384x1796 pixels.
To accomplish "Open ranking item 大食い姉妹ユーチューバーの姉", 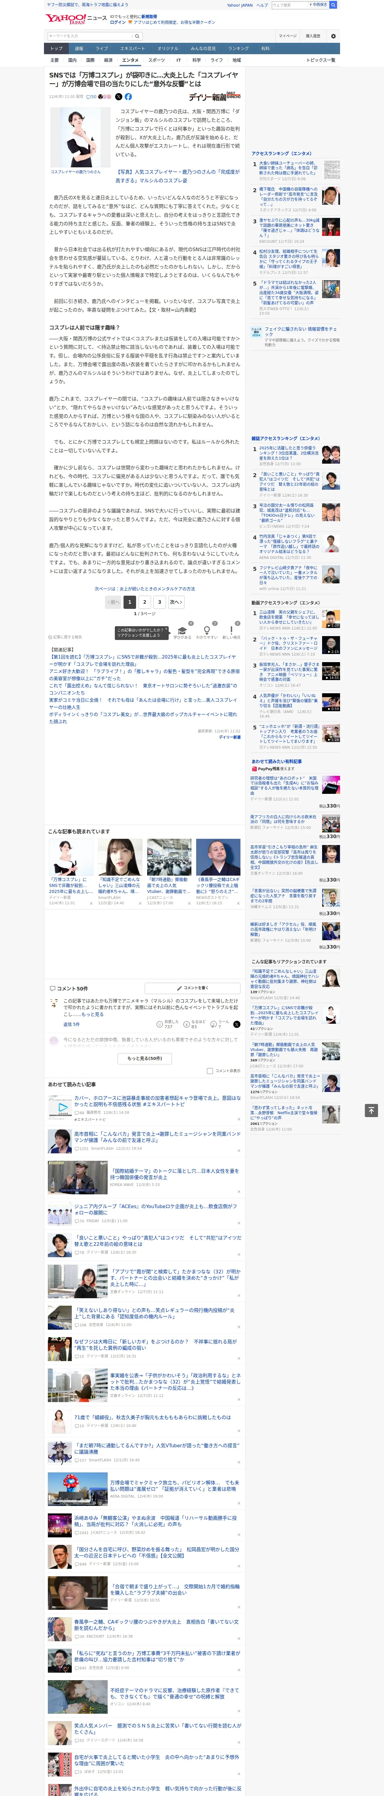I will [289, 168].
